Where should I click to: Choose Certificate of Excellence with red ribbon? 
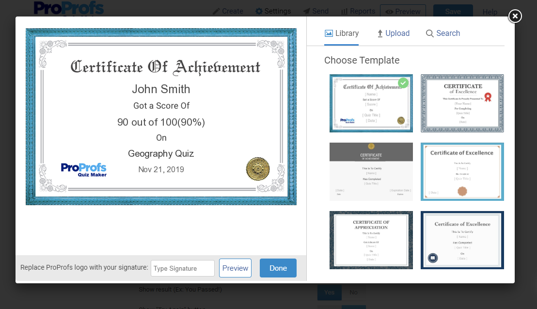pos(462,103)
